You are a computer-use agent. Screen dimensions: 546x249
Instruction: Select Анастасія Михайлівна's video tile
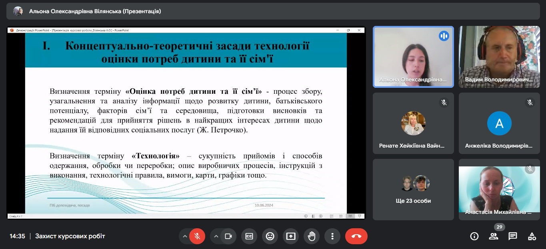(499, 190)
